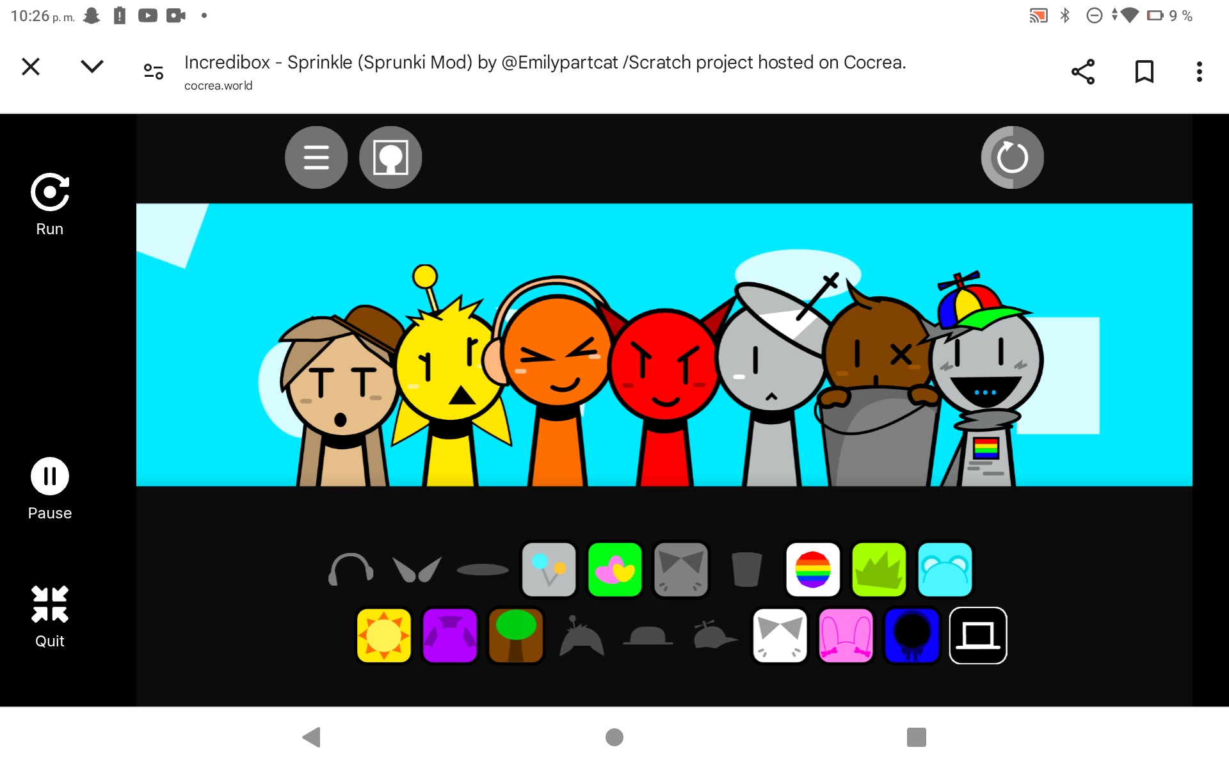Pick the gray balloons sound icon

(x=549, y=569)
